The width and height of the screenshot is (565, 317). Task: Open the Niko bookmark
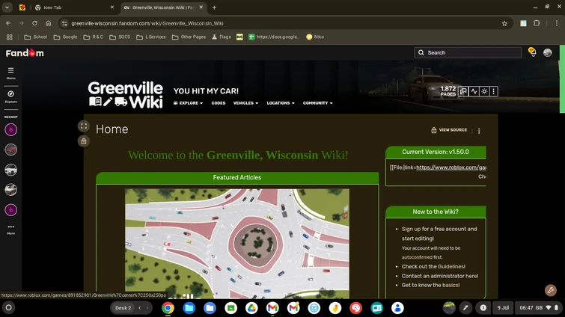[x=315, y=37]
